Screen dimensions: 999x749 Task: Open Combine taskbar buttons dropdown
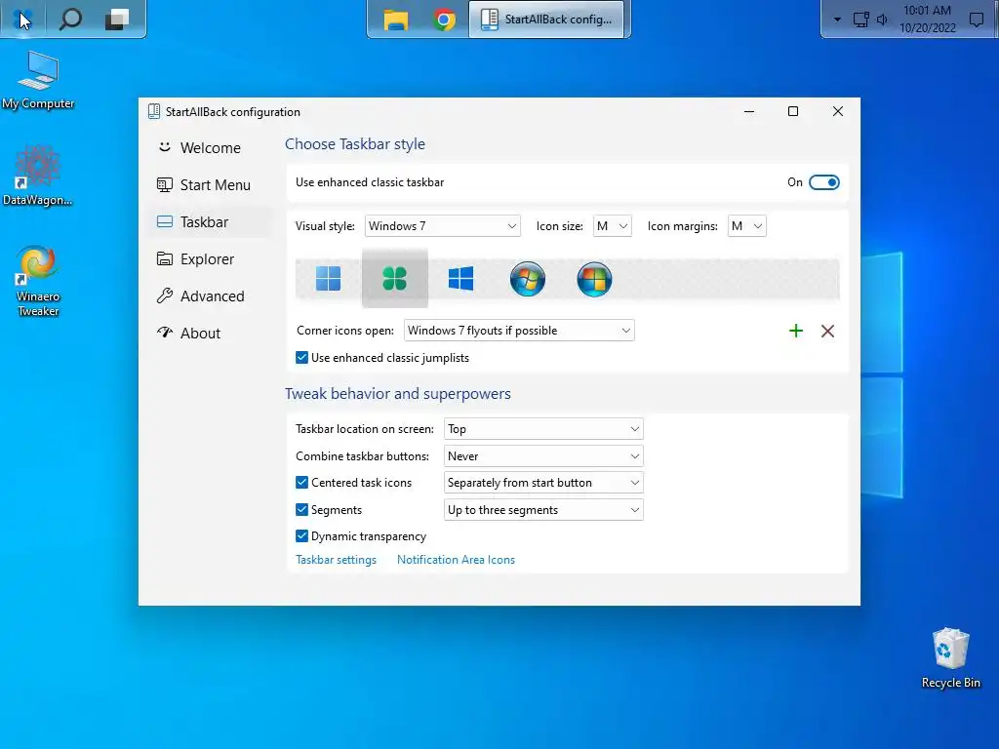tap(543, 456)
